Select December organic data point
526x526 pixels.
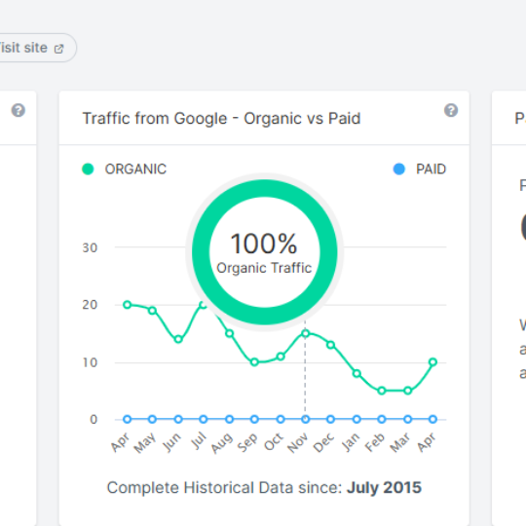click(x=331, y=345)
